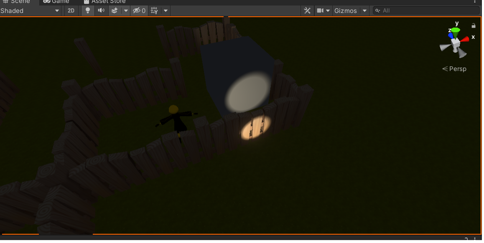The image size is (484, 243).
Task: Open component editor tools (wrench icon)
Action: point(307,10)
